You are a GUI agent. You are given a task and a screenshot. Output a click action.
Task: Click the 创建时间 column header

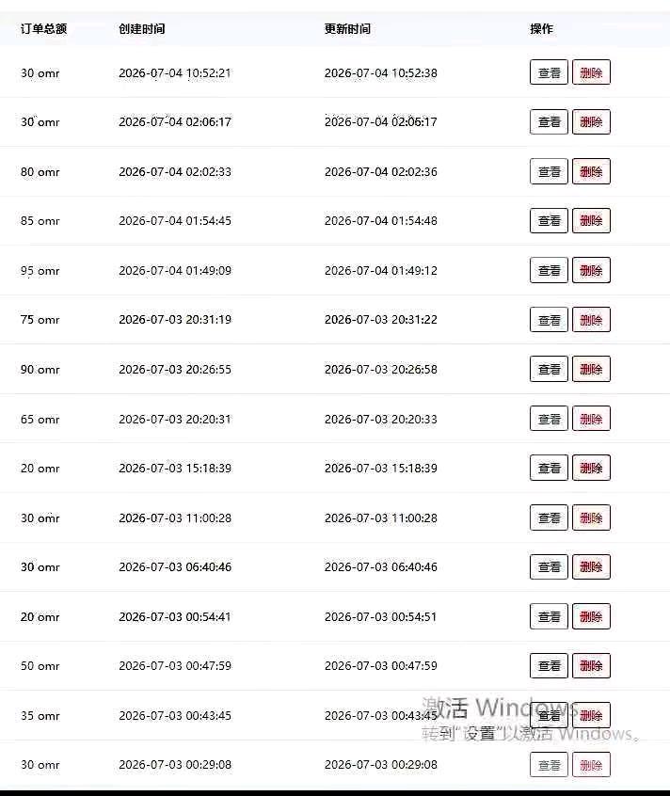tap(141, 29)
